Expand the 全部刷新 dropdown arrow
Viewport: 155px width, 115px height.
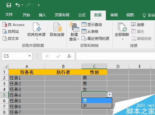(x=123, y=39)
